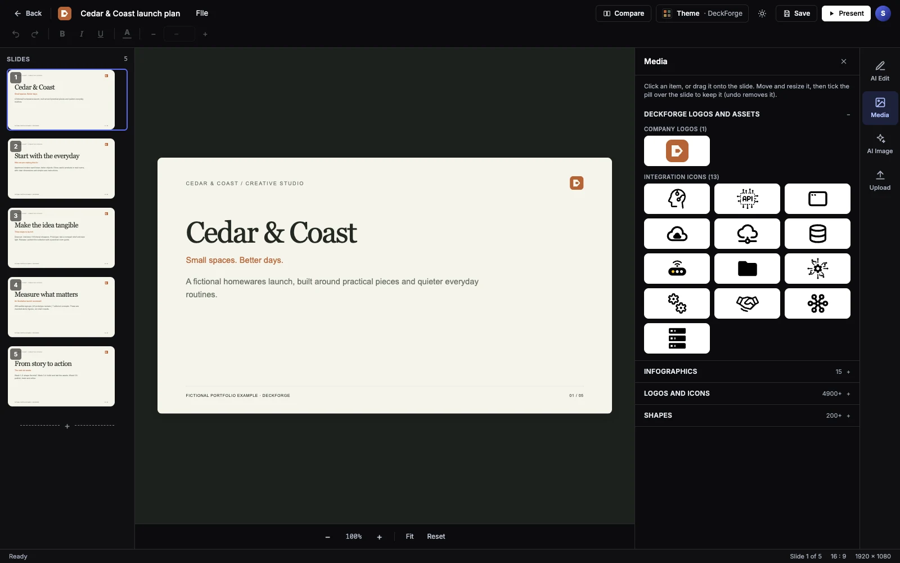Insert the DeckForge company logo asset
The height and width of the screenshot is (563, 900).
tap(677, 151)
